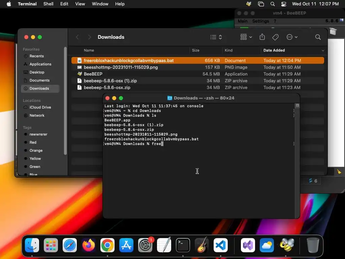Screen dimensions: 345x259
Task: Click the Terminal icon in the Dock
Action: point(183,245)
